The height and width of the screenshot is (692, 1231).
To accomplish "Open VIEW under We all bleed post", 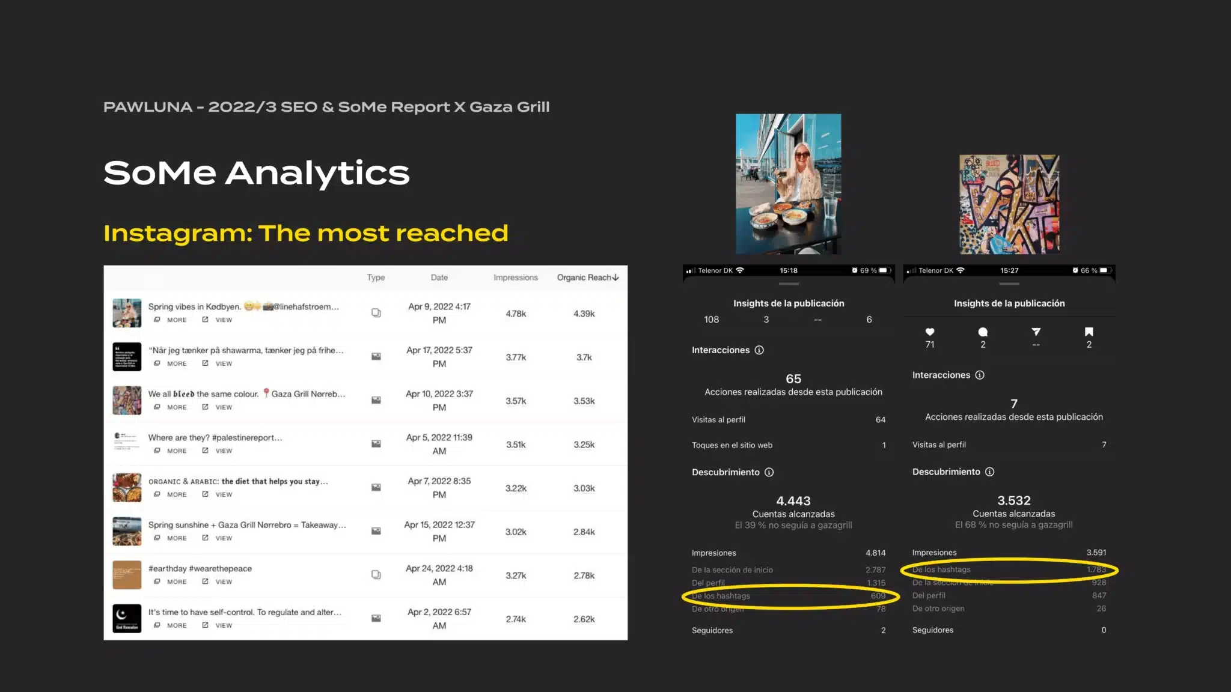I will click(218, 407).
